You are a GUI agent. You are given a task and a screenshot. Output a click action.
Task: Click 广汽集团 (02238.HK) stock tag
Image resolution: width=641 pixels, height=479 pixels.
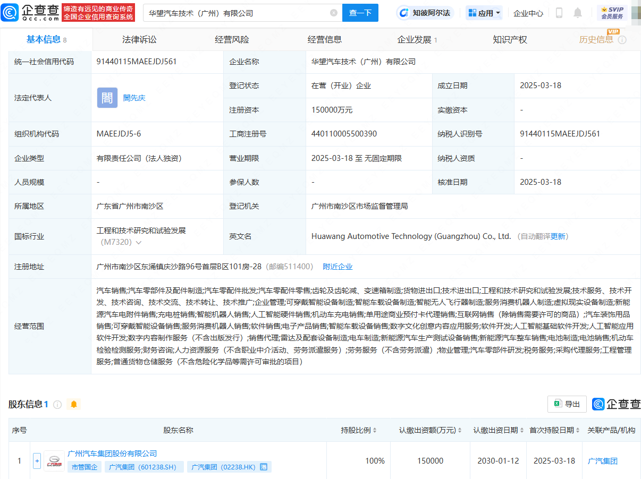pyautogui.click(x=230, y=467)
